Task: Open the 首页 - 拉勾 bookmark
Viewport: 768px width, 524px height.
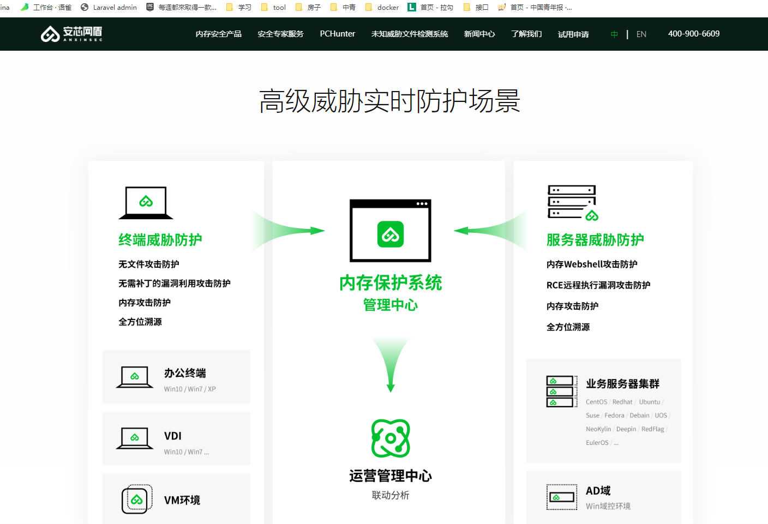Action: point(431,7)
